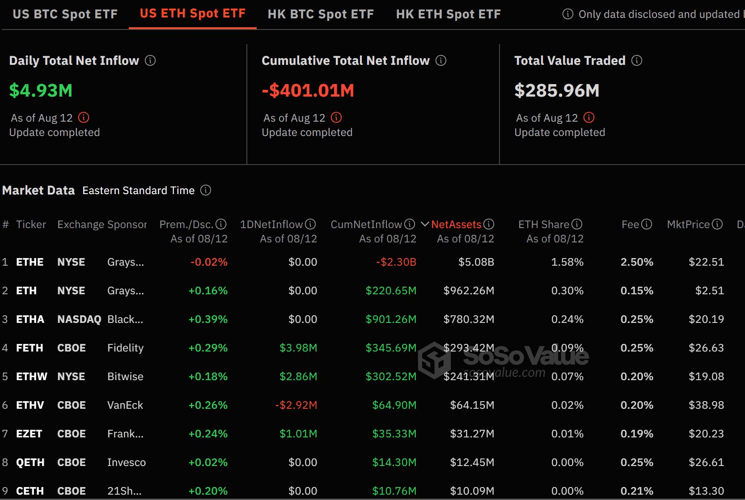The height and width of the screenshot is (500, 745).
Task: Click VanEck sponsor name in ETHV row
Action: tap(125, 405)
